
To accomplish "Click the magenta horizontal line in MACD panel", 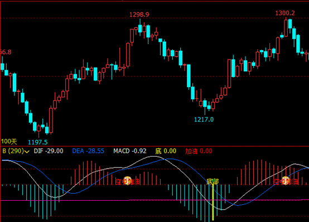I will tap(154, 200).
